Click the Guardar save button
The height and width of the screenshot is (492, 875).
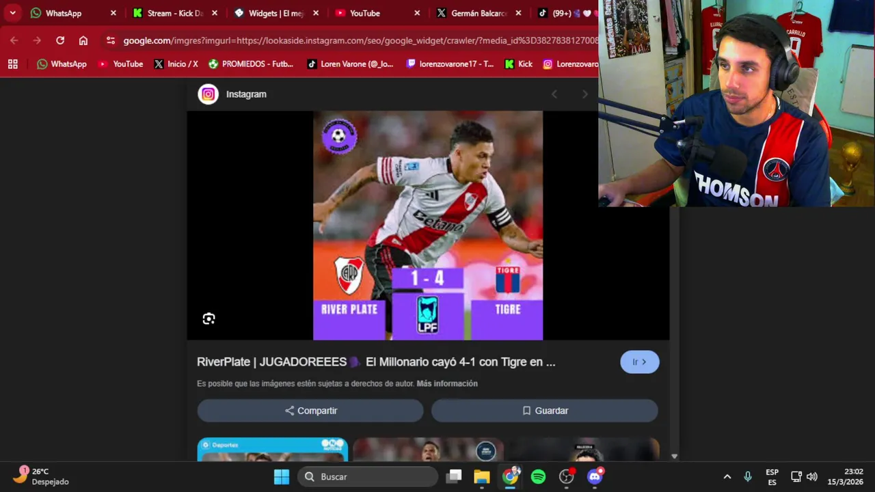545,411
